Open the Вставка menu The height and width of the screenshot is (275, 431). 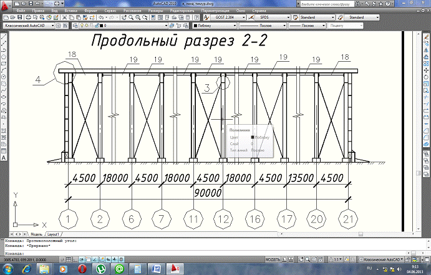coord(71,11)
